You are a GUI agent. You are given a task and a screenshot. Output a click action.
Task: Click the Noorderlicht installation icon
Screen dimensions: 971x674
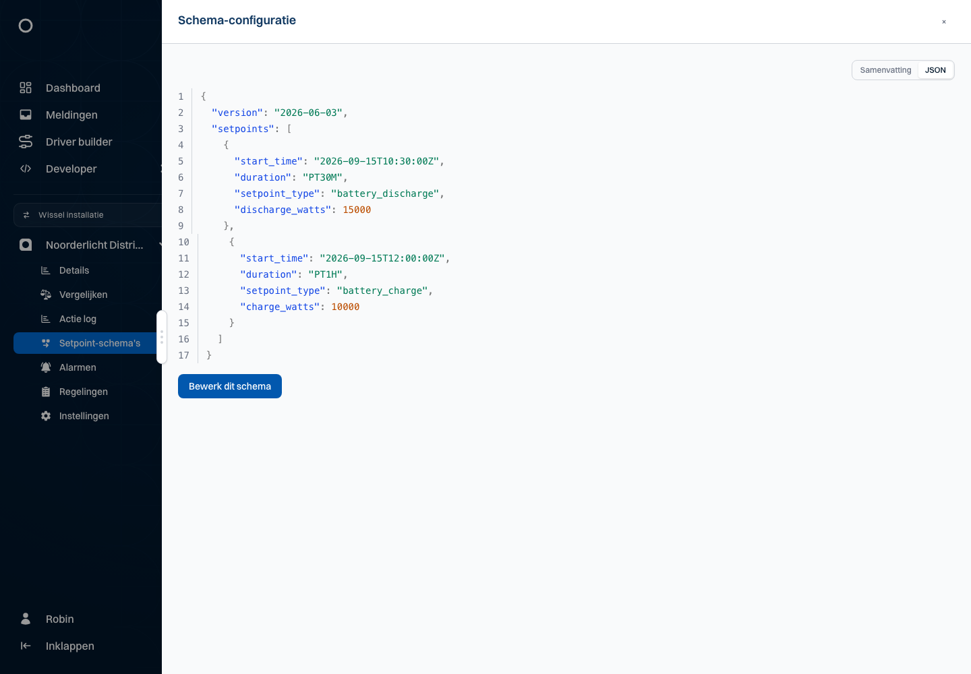[26, 245]
